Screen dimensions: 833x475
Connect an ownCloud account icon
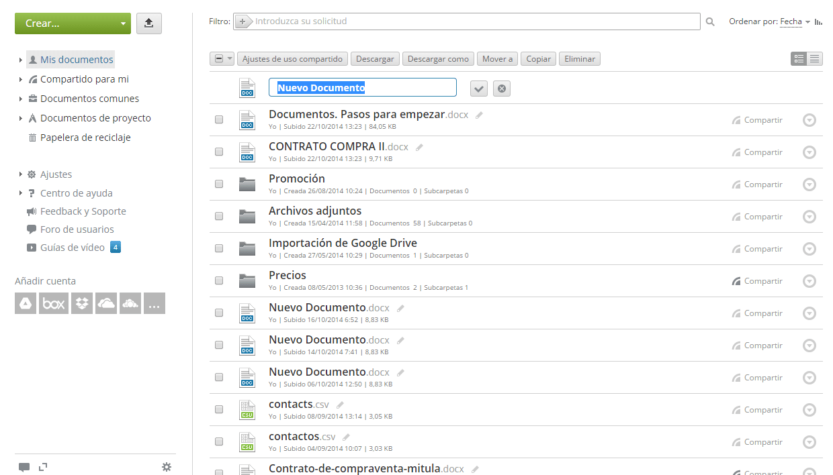coord(130,303)
